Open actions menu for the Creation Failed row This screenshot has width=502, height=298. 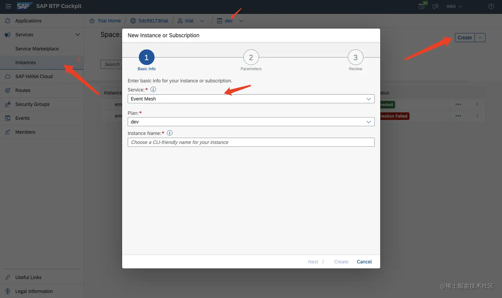[x=459, y=116]
